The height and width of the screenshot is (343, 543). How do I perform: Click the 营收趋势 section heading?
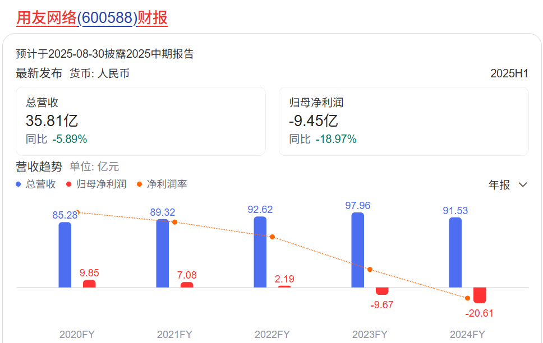[x=39, y=167]
